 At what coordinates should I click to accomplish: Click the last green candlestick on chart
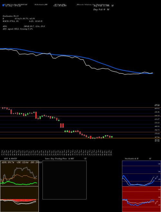point(112,137)
